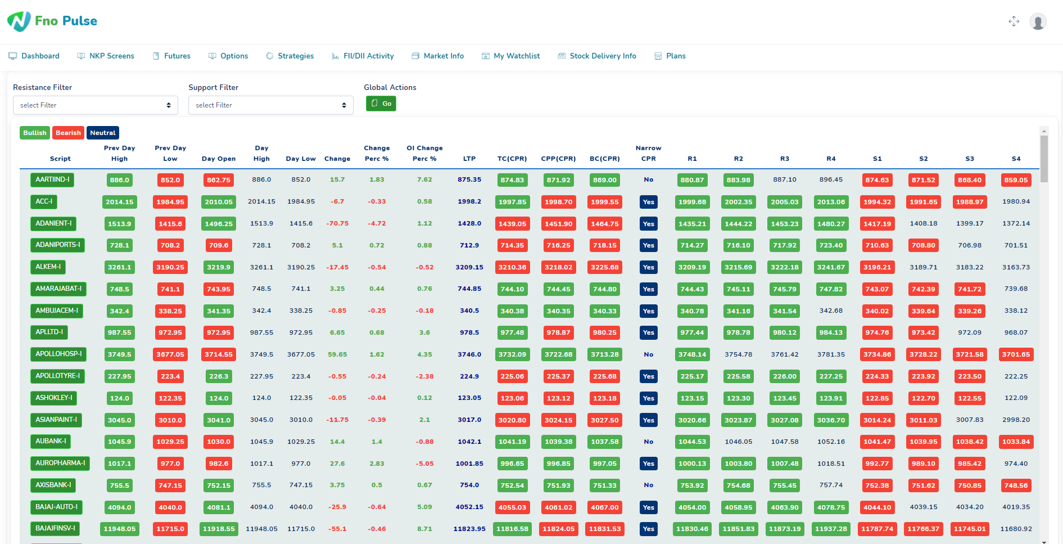
Task: Click the NKP Screens icon
Action: (x=81, y=56)
